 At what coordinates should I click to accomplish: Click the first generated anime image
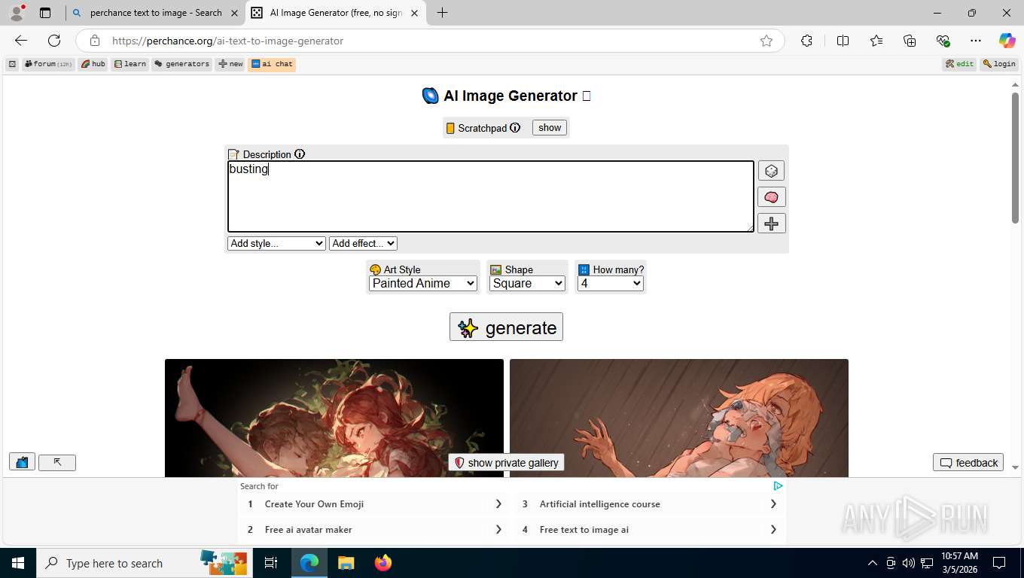(x=334, y=418)
